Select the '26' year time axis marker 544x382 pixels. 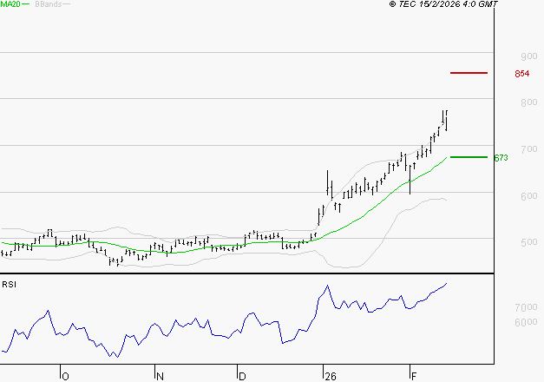coord(330,376)
